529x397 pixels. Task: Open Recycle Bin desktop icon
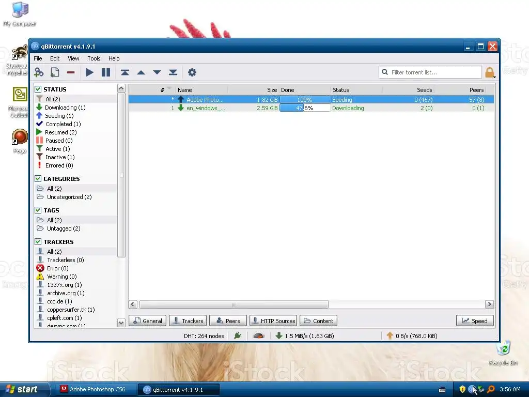pos(503,353)
